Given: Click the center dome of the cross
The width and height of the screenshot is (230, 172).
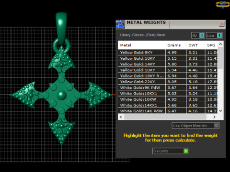Looking at the screenshot, I should pos(62,95).
